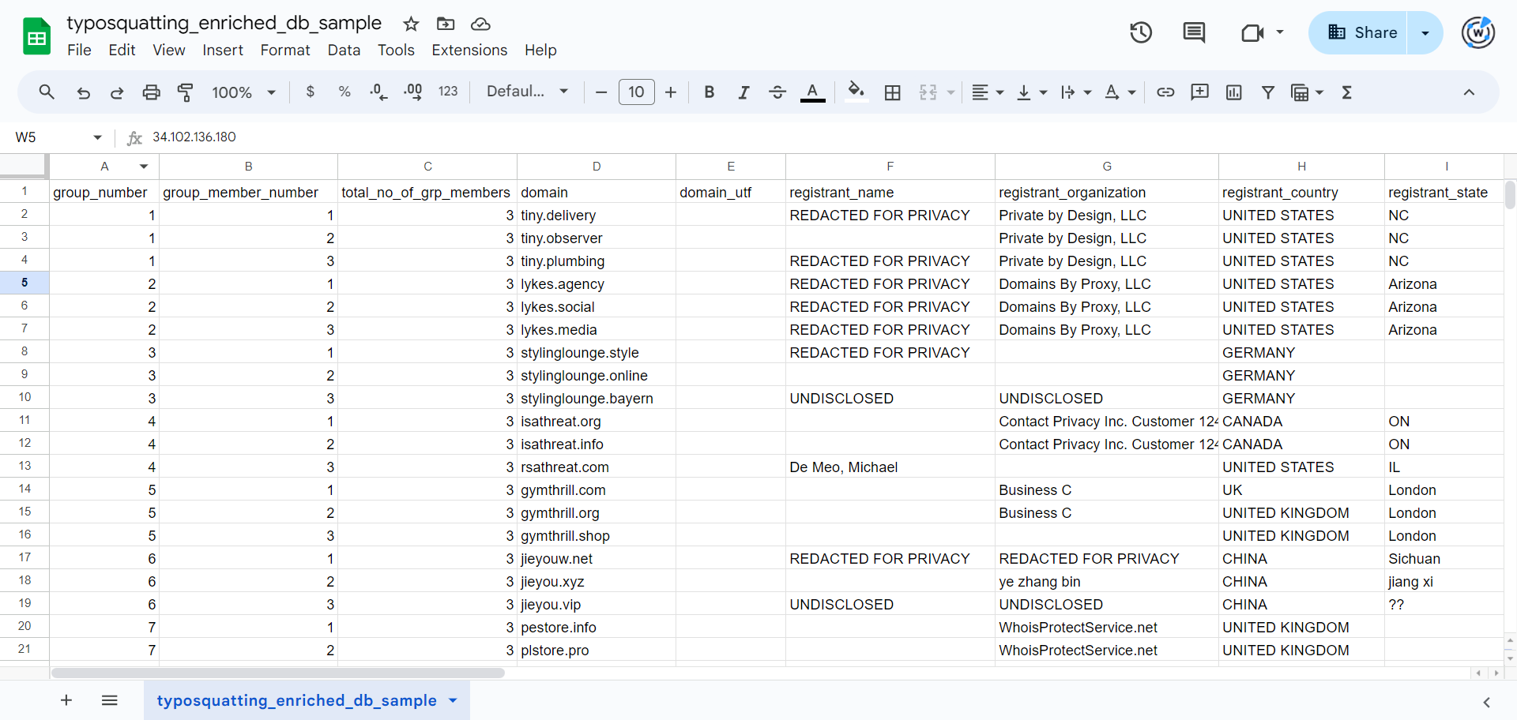1517x720 pixels.
Task: Open version history clock icon
Action: click(x=1140, y=32)
